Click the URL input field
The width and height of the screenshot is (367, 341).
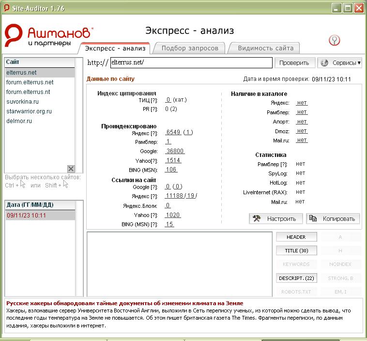coord(191,63)
